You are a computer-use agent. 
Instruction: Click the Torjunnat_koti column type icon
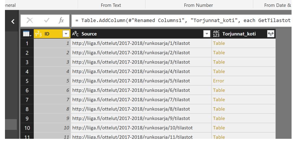(x=216, y=34)
